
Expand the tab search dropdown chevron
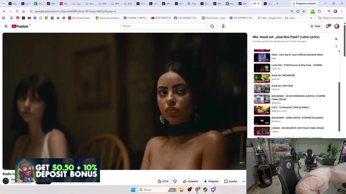[x=4, y=4]
